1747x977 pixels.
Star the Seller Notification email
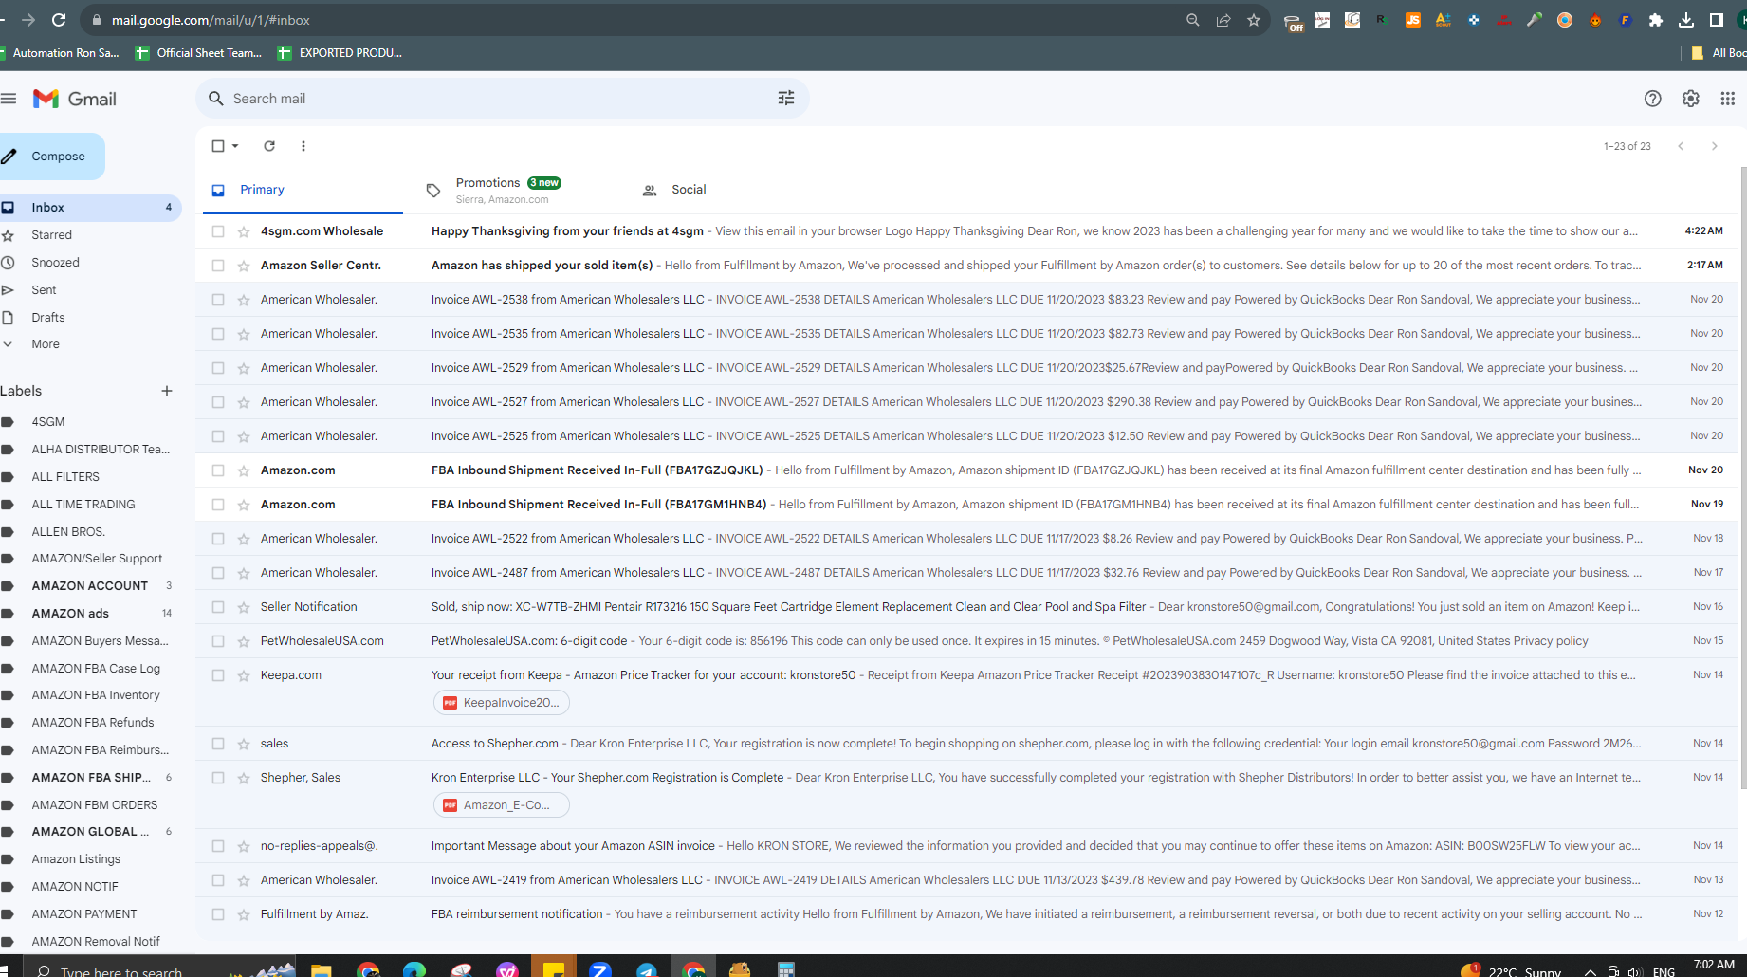pyautogui.click(x=244, y=607)
